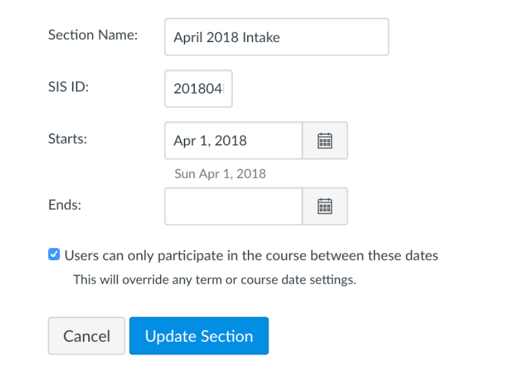Open the calendar picker for Ends date
This screenshot has width=524, height=376.
(x=324, y=206)
